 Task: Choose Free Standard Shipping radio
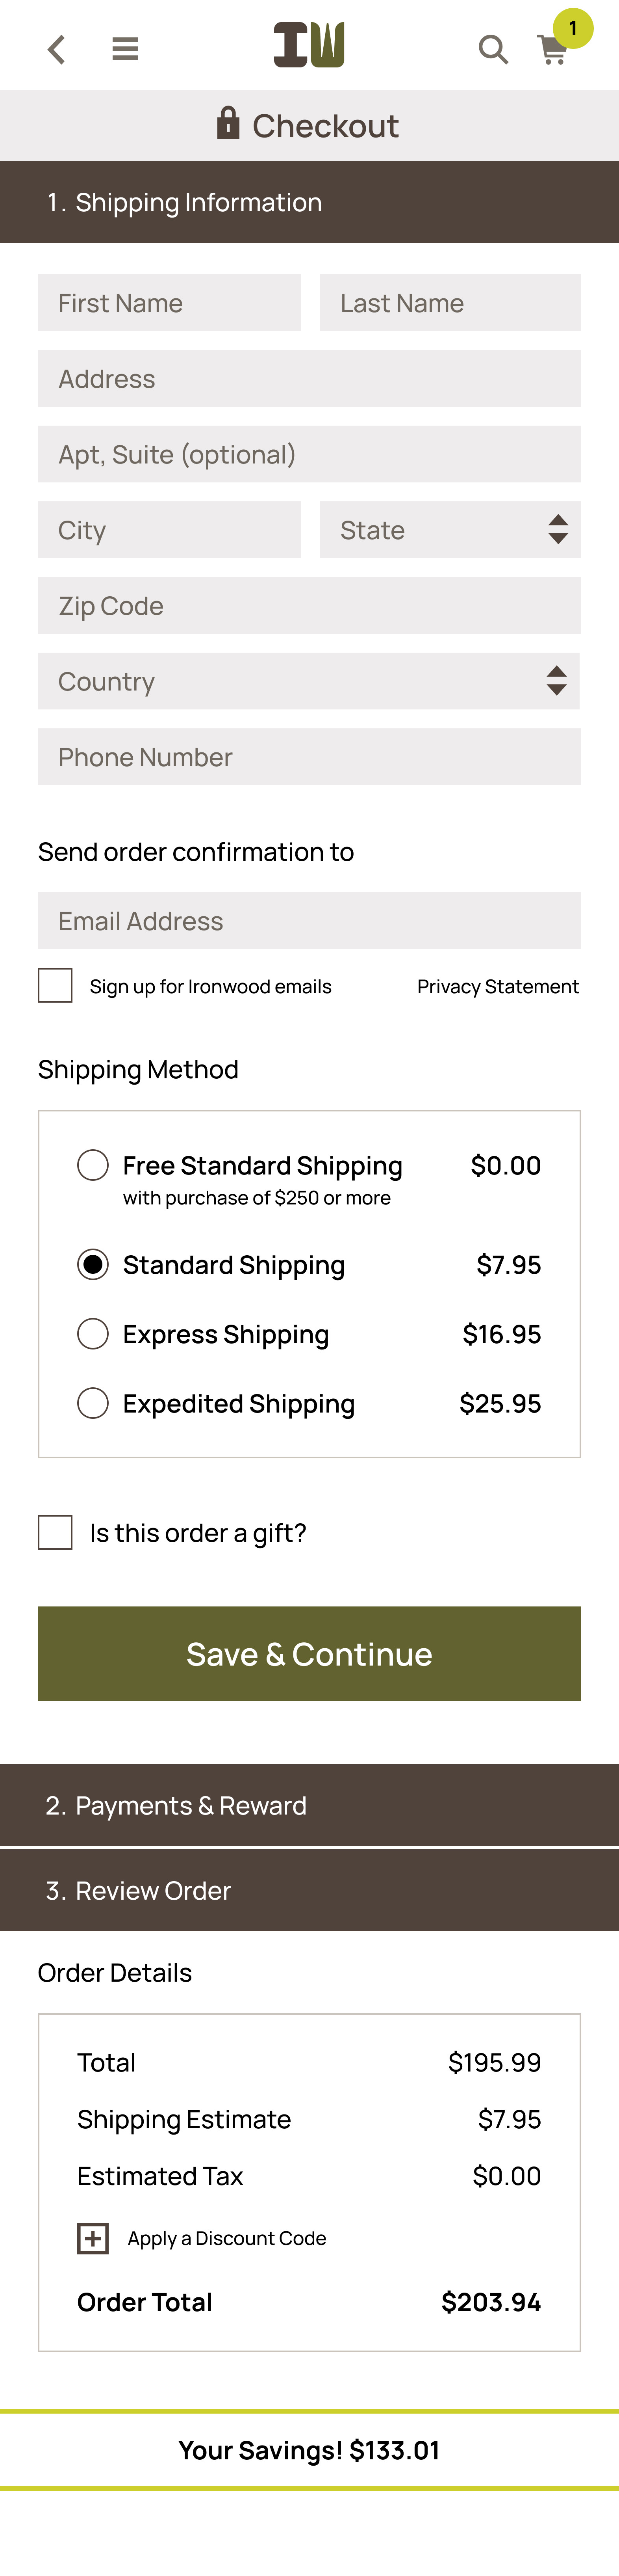[93, 1165]
